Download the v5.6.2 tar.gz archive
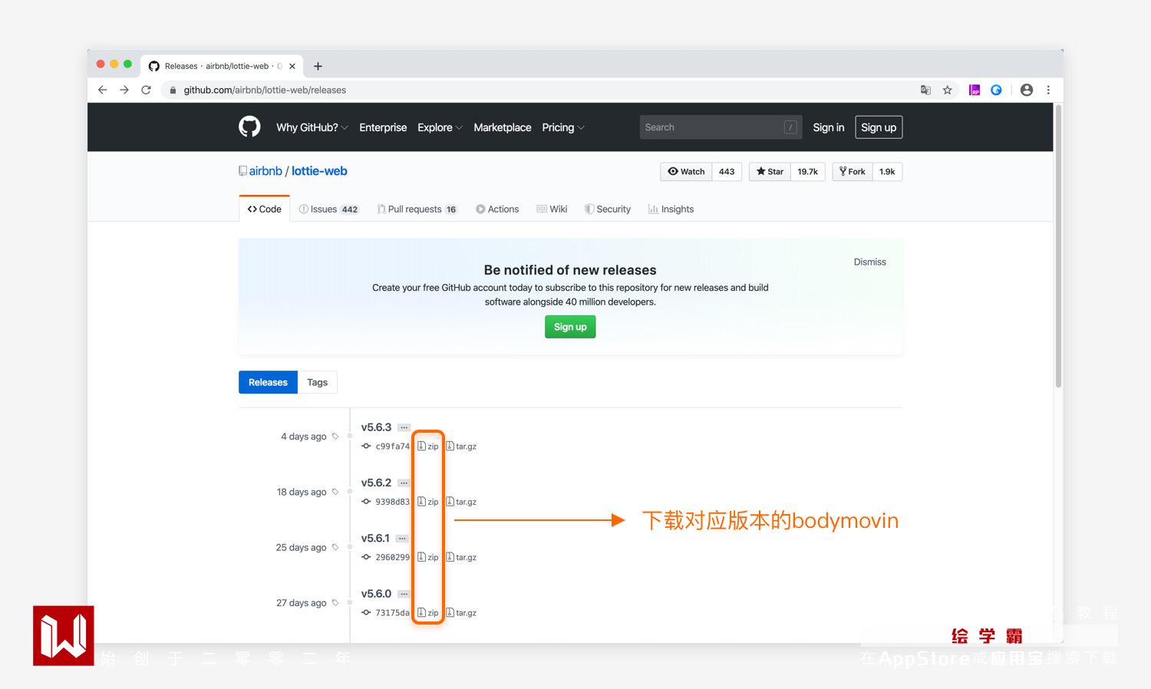1151x689 pixels. tap(462, 502)
